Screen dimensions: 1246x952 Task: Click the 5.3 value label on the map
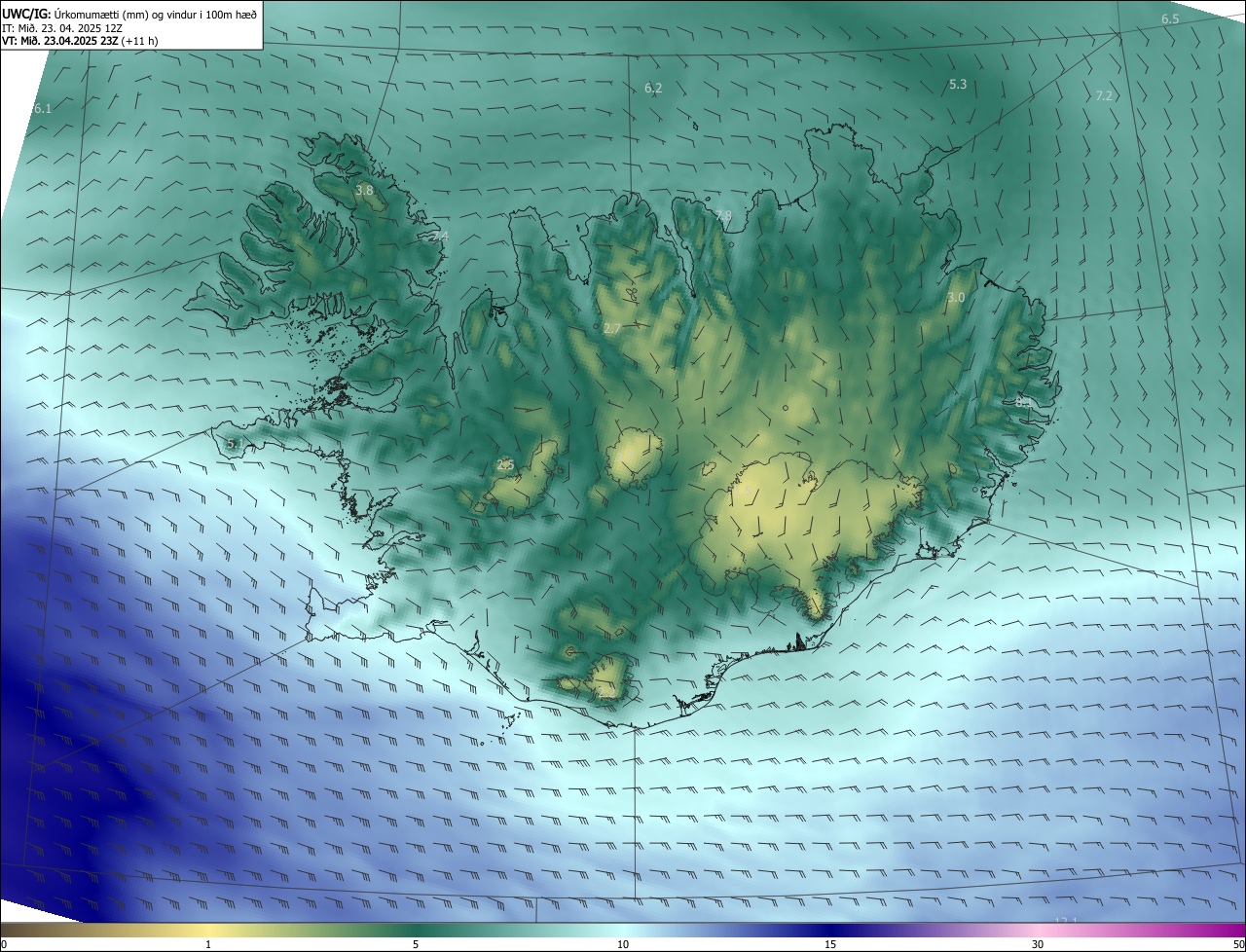click(958, 85)
